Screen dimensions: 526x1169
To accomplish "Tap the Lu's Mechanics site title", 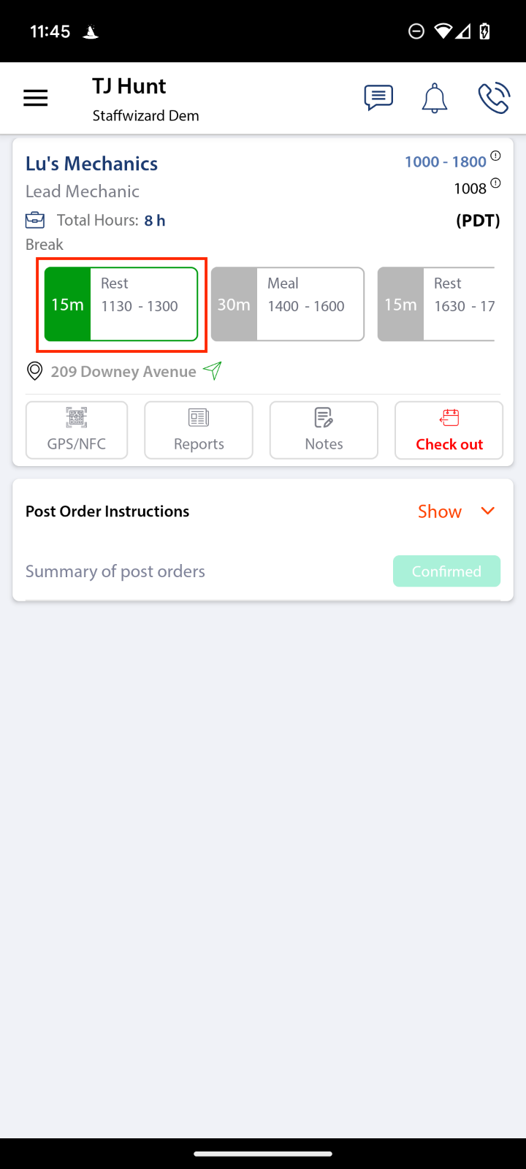I will tap(92, 164).
